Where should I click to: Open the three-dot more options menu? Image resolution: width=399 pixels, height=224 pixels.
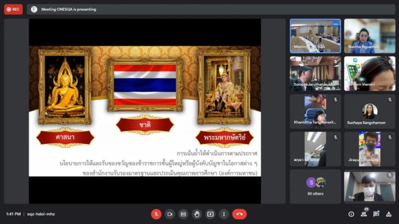[x=224, y=214]
